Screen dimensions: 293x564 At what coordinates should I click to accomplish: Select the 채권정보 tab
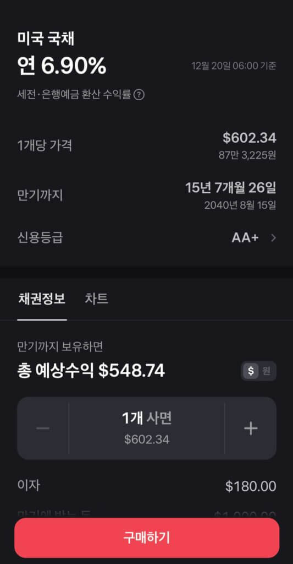click(x=42, y=299)
